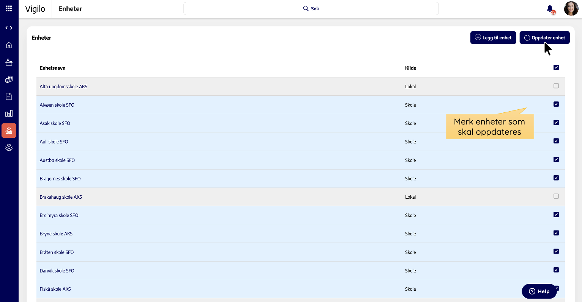Image resolution: width=582 pixels, height=302 pixels.
Task: Uncheck the box for Alvøen skole SFO
Action: point(556,104)
